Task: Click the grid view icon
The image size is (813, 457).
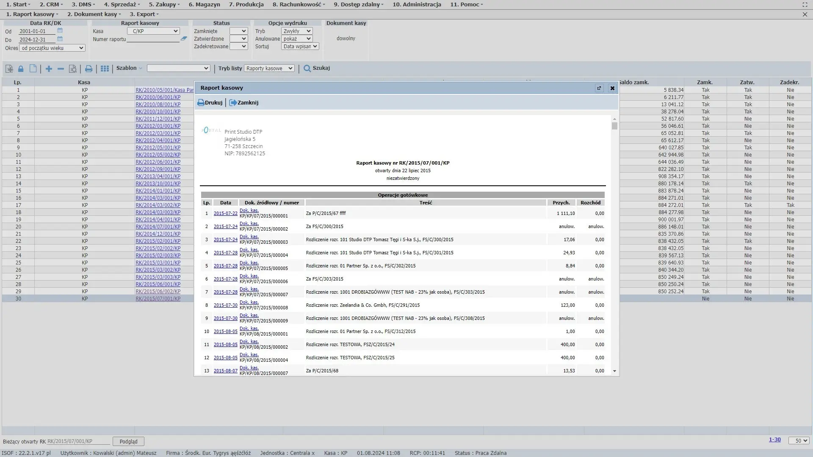Action: (105, 69)
